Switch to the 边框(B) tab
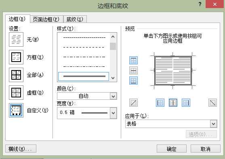The height and width of the screenshot is (159, 225). tap(17, 19)
